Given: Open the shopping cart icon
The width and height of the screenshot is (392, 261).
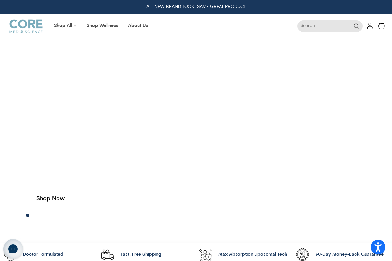Looking at the screenshot, I should (381, 26).
